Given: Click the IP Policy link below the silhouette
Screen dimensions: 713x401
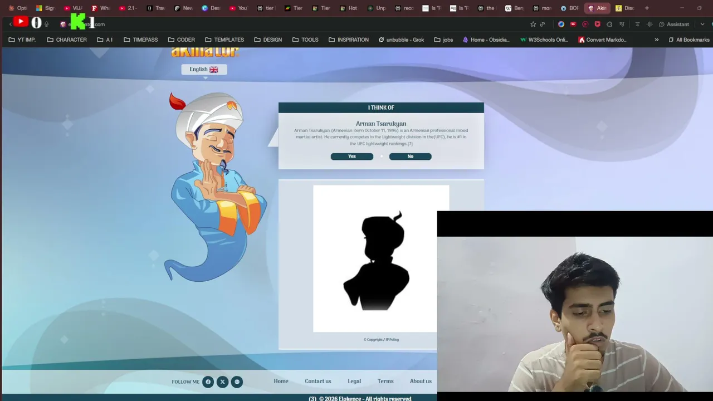Looking at the screenshot, I should coord(392,340).
